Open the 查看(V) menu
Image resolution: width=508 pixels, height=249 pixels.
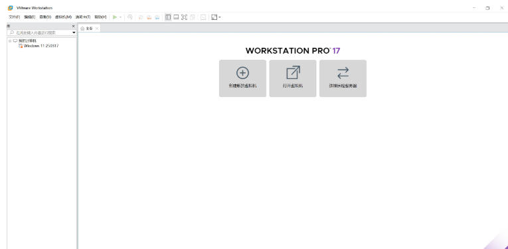(x=45, y=17)
